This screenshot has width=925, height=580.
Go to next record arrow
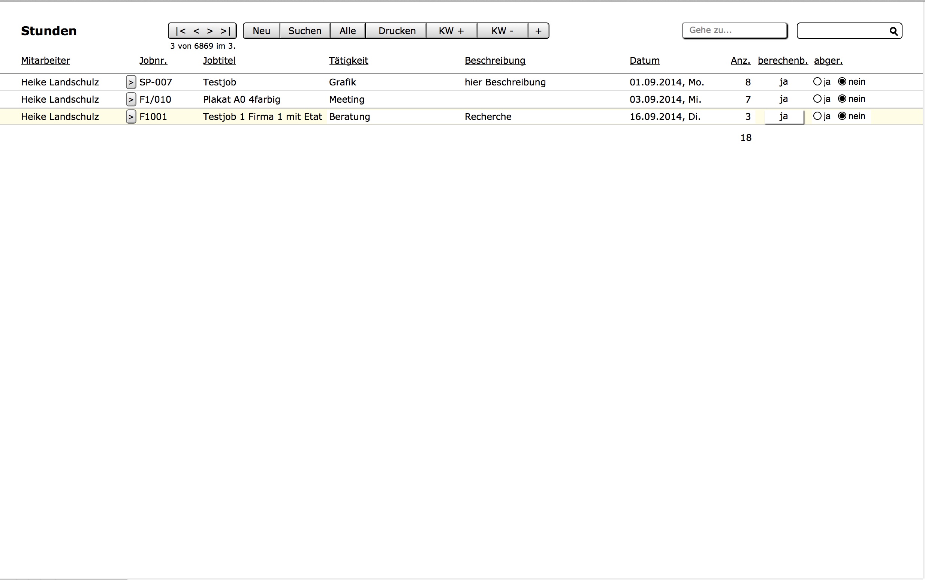tap(210, 31)
